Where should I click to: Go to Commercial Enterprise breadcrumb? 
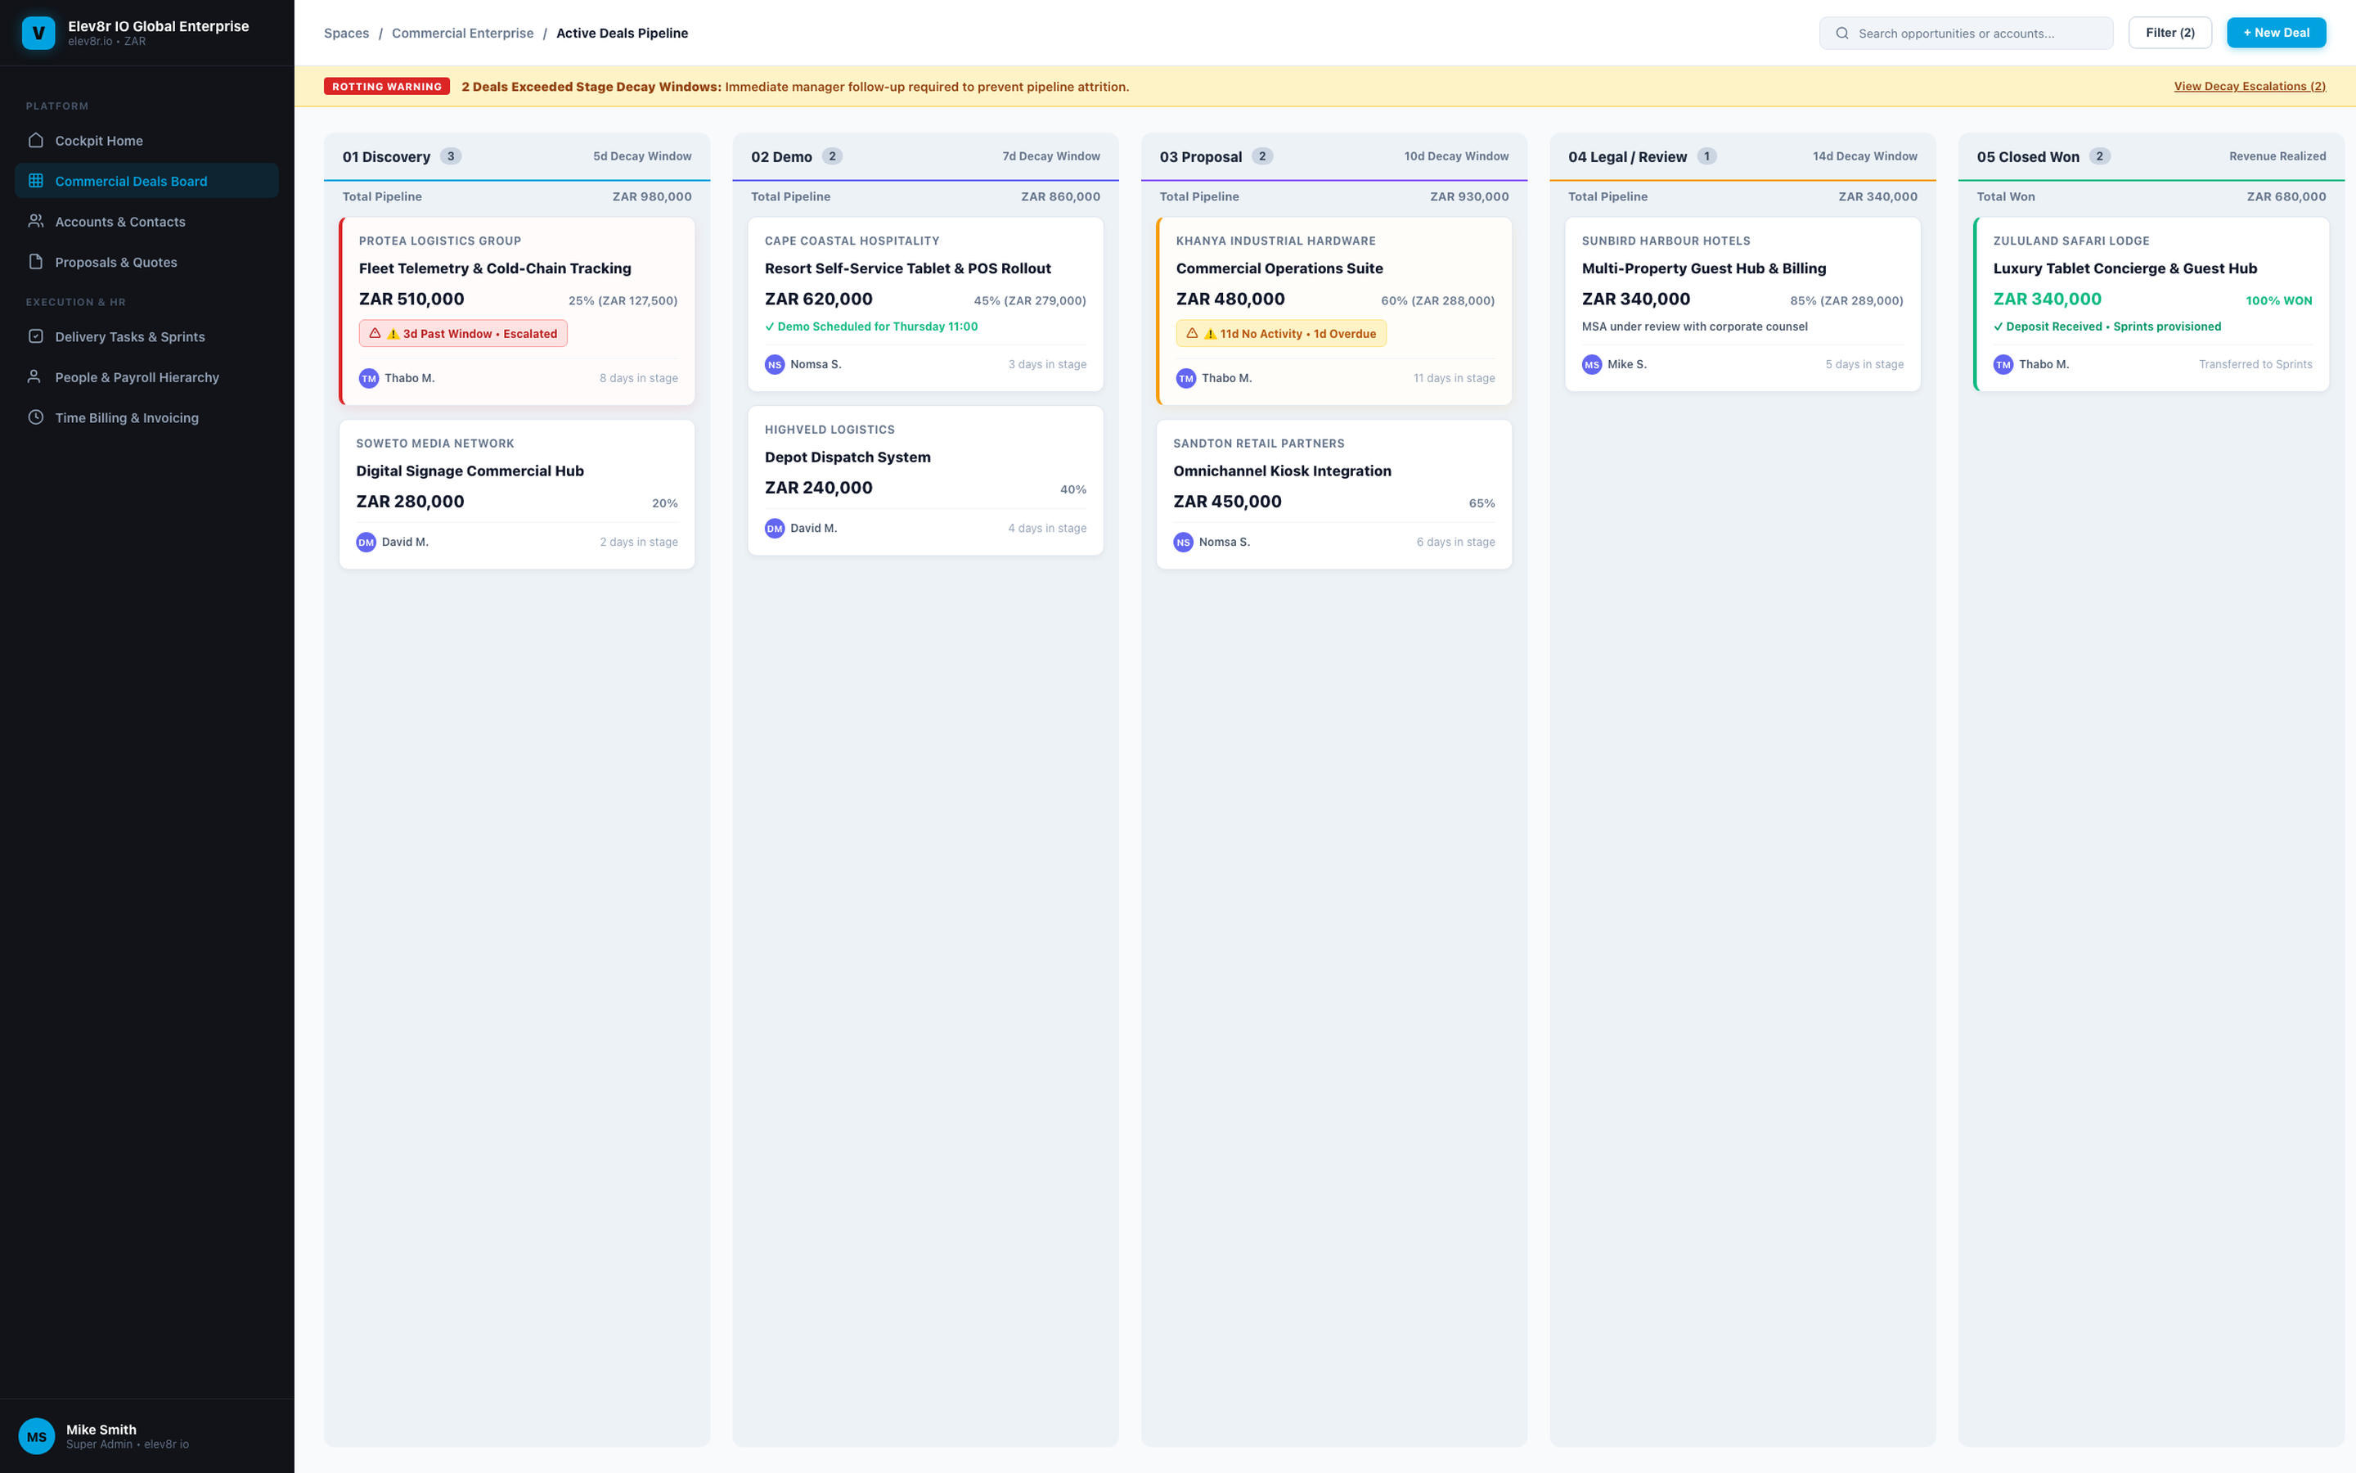[462, 33]
